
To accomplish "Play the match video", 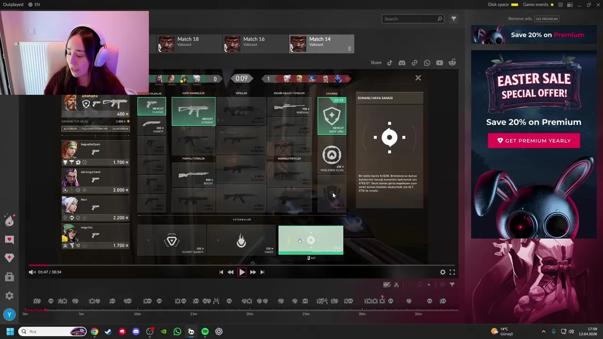I will coord(242,272).
